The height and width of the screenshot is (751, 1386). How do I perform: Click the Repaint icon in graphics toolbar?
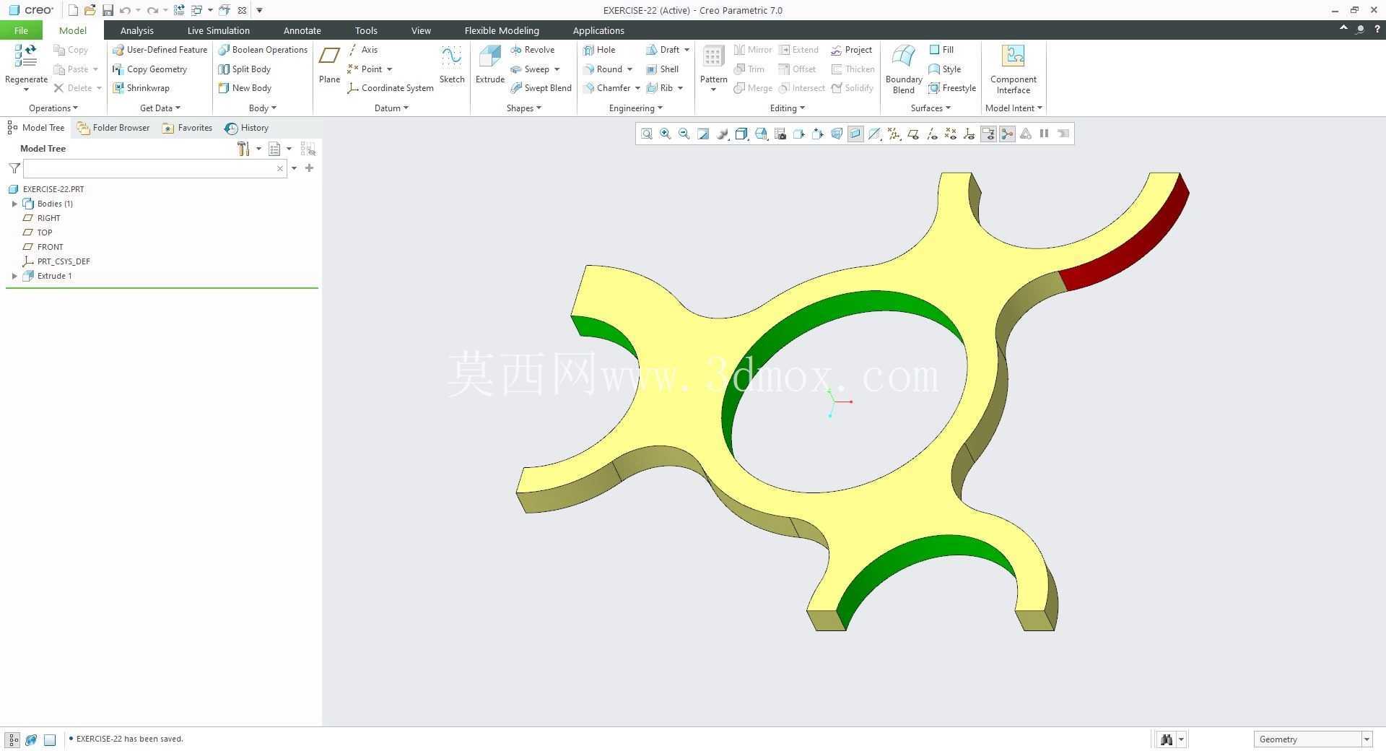(703, 134)
